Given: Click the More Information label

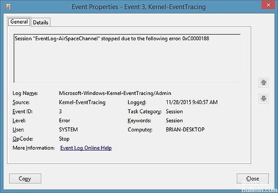Looking at the screenshot, I should tap(34, 148).
